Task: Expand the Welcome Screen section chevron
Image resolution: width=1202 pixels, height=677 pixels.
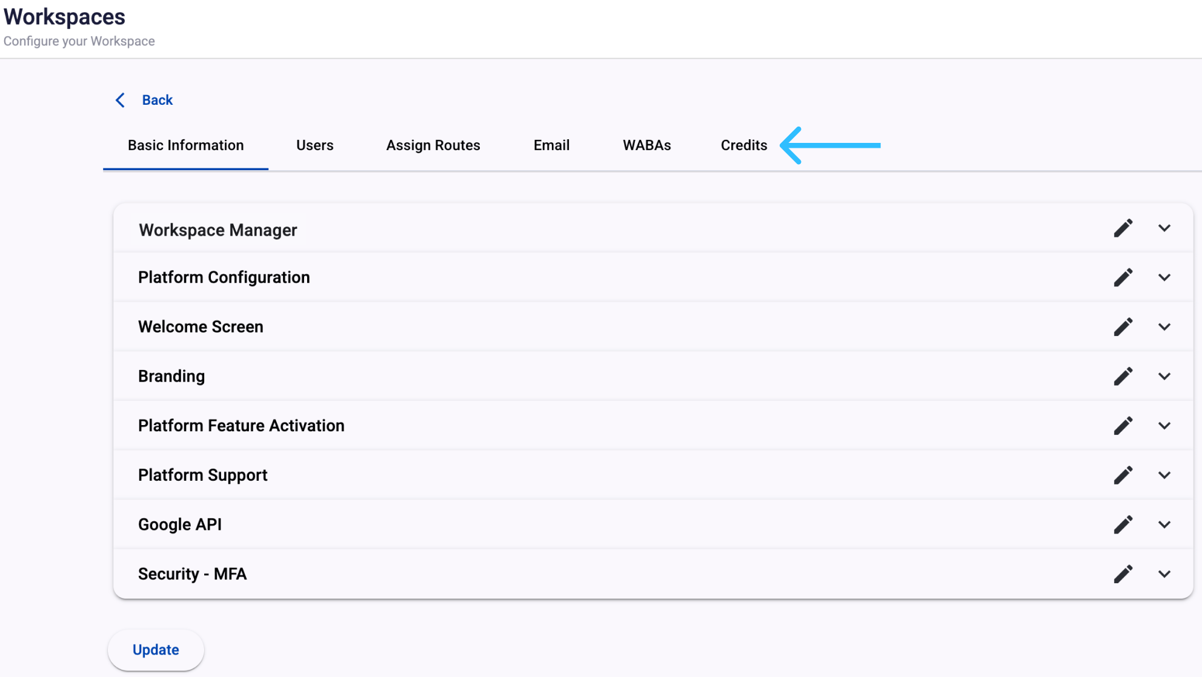Action: pos(1164,327)
